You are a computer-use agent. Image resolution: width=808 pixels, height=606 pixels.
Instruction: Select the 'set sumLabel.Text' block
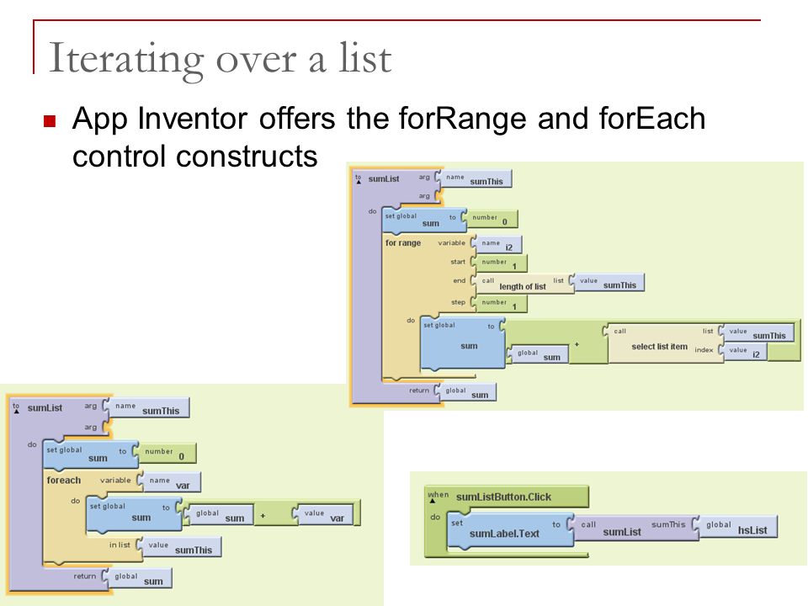pos(510,529)
